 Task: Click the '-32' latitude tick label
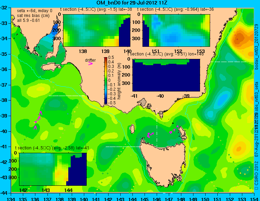(x=4, y=8)
